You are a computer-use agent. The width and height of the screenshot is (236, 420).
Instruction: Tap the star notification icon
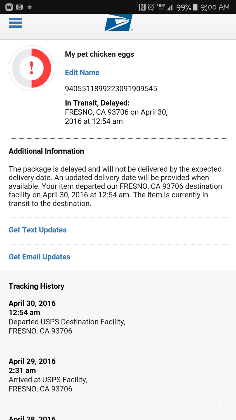(30, 7)
